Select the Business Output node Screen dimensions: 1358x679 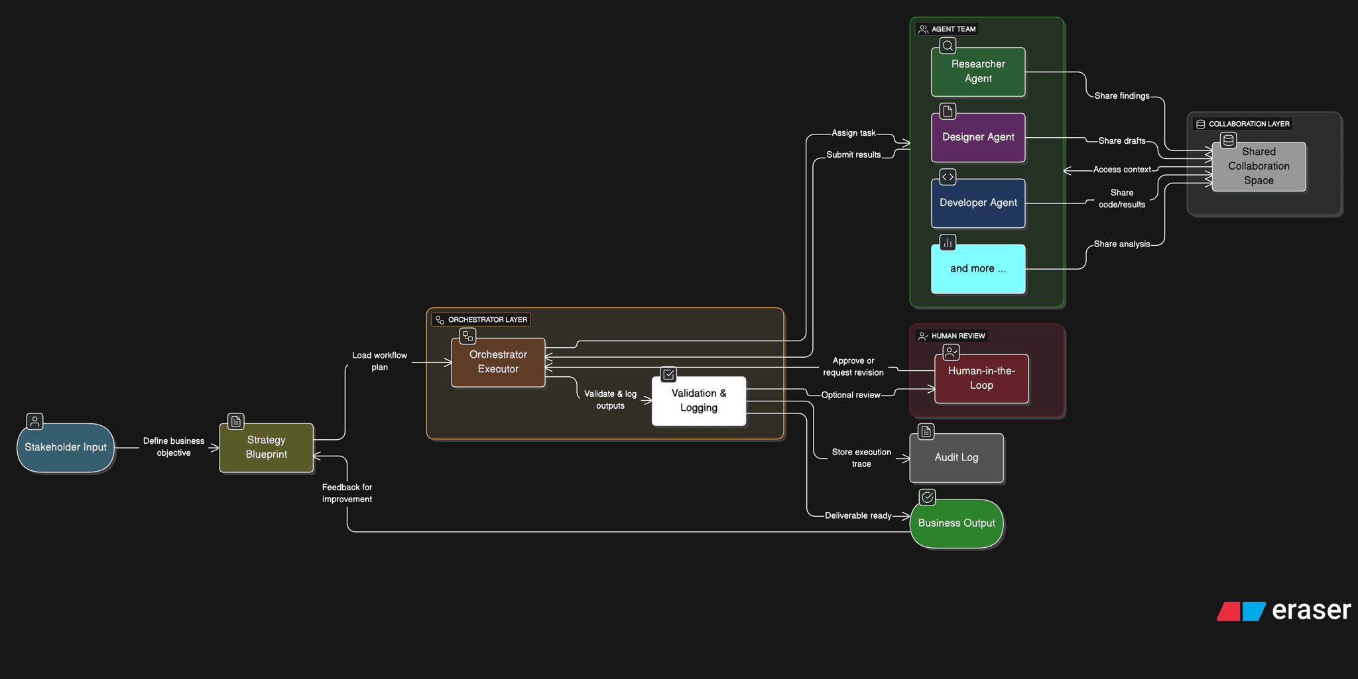coord(956,523)
